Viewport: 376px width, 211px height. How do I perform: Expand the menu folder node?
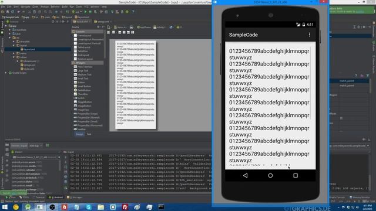point(14,53)
